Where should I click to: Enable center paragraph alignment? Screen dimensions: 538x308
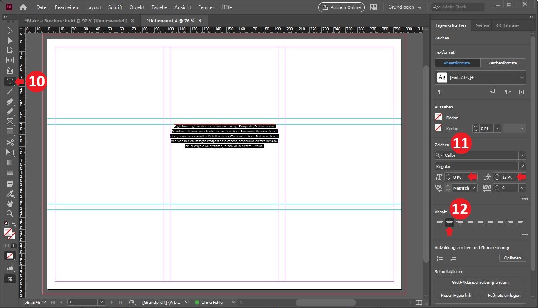coord(450,223)
